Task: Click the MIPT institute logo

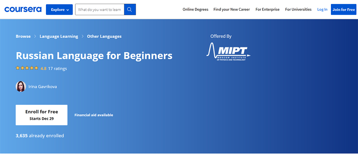Action: point(228,52)
